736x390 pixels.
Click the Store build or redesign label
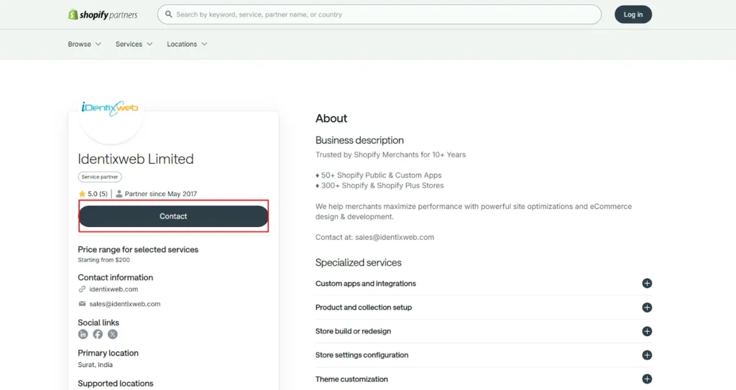(353, 331)
